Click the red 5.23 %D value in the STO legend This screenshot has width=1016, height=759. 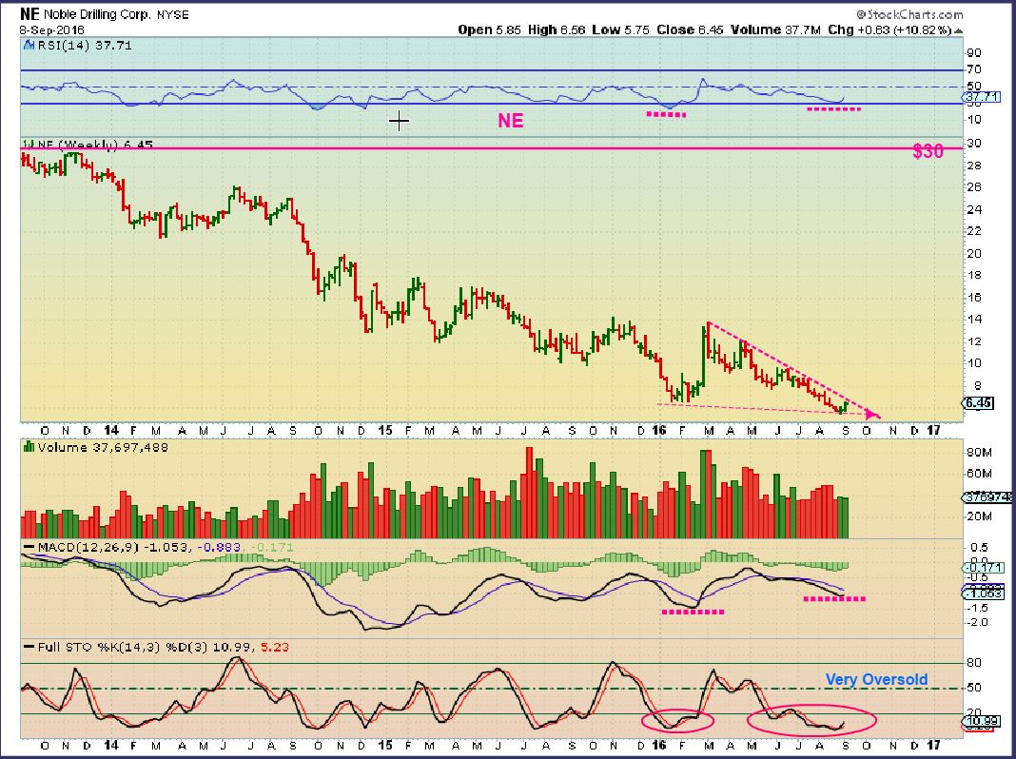275,647
